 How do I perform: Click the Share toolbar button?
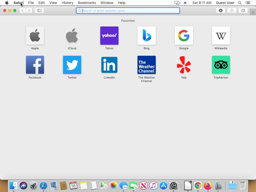[x=232, y=10]
